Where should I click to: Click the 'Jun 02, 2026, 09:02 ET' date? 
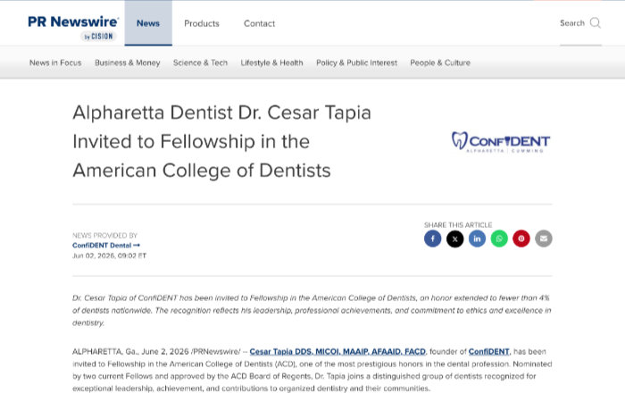(x=109, y=255)
